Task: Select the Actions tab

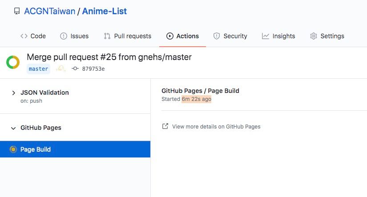Action: pos(182,36)
